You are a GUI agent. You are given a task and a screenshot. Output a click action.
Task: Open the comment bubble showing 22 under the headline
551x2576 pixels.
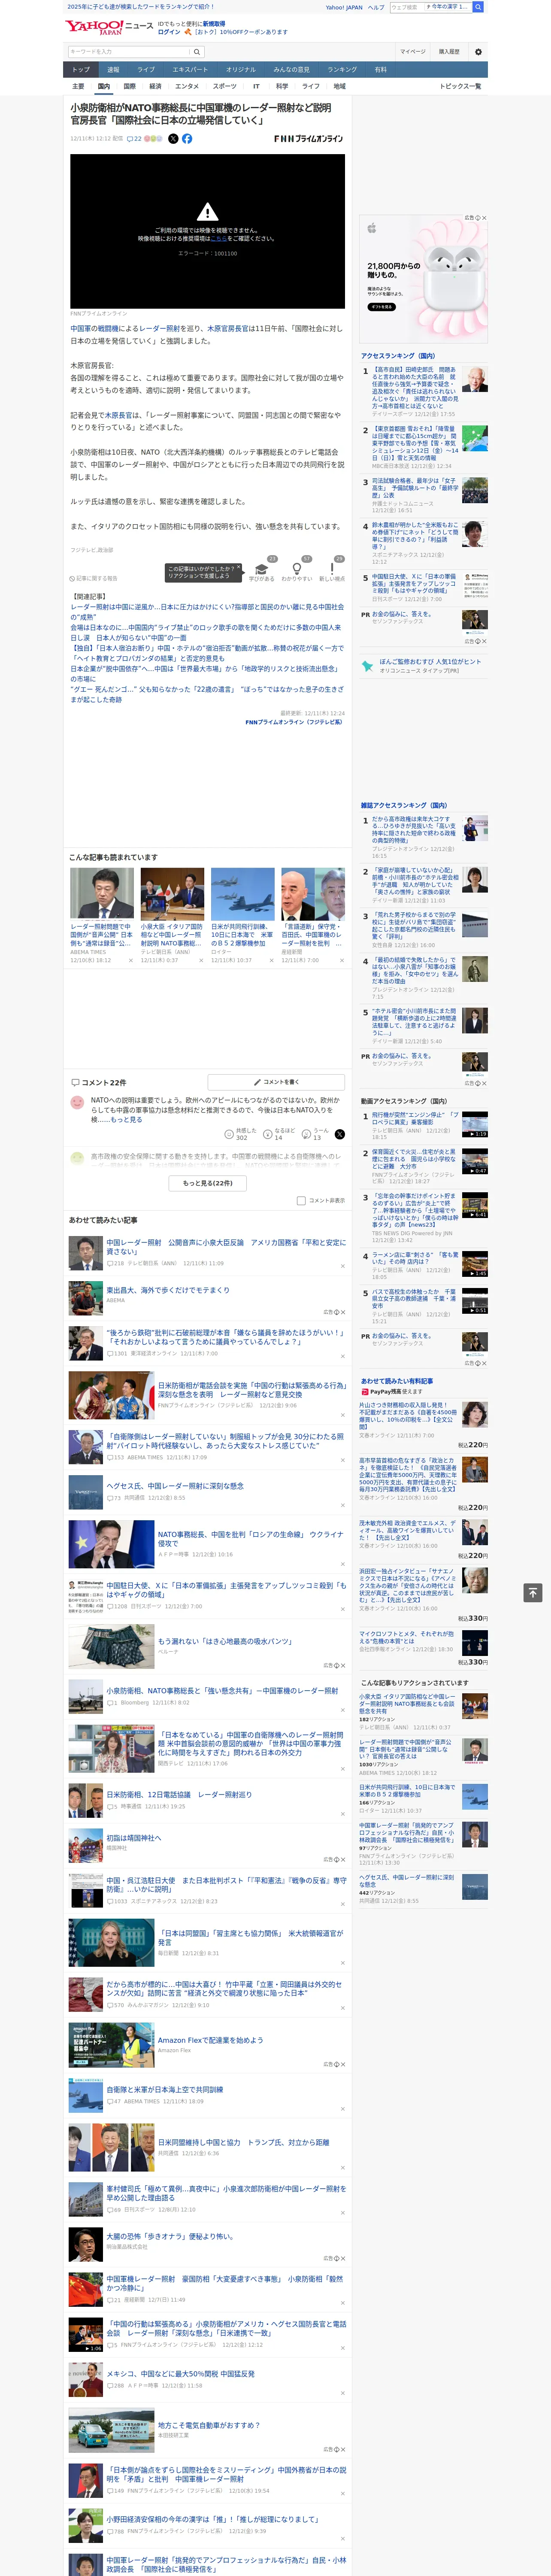coord(134,139)
